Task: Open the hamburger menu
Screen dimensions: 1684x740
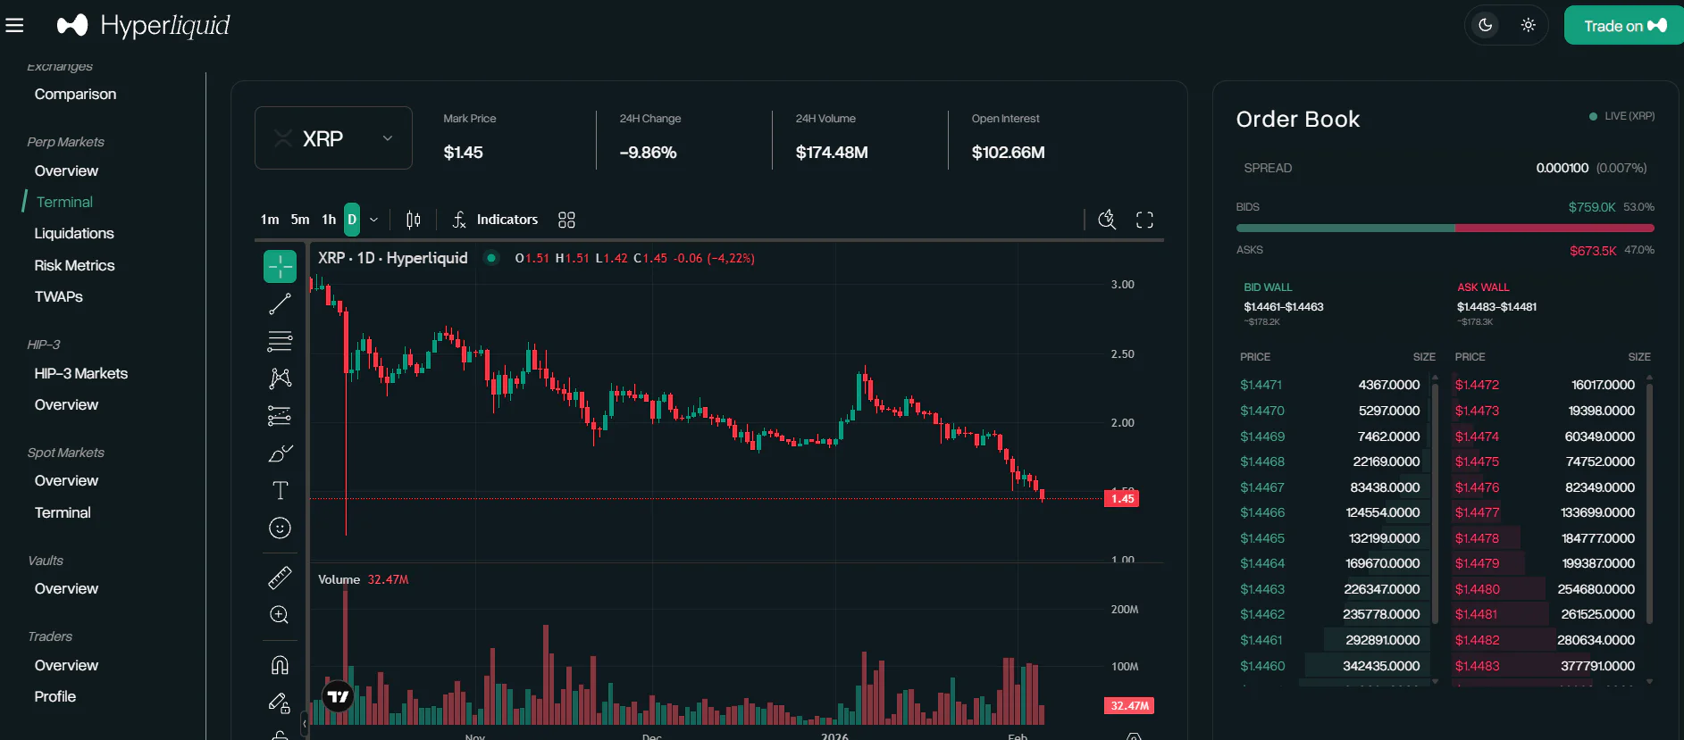Action: click(x=14, y=25)
